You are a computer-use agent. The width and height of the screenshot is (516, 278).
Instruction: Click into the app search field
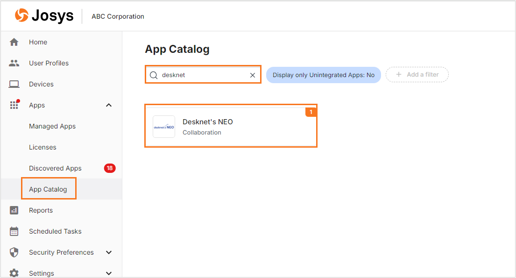(203, 75)
